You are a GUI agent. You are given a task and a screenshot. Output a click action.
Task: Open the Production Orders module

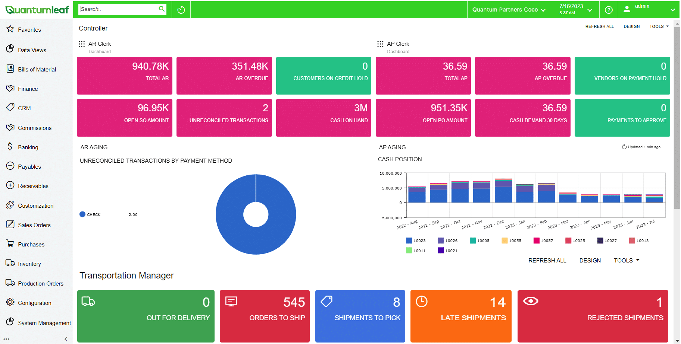point(34,283)
